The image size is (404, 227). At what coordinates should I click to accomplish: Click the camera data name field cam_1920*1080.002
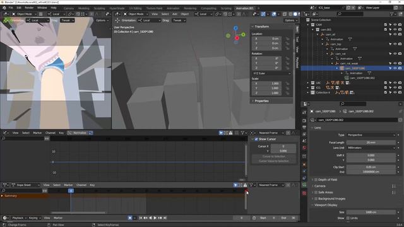(358, 120)
